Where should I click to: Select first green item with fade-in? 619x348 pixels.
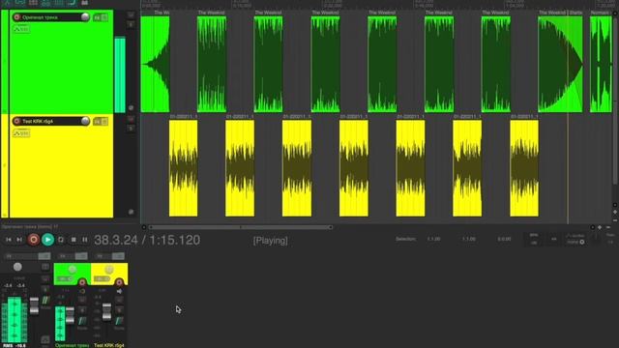[155, 64]
